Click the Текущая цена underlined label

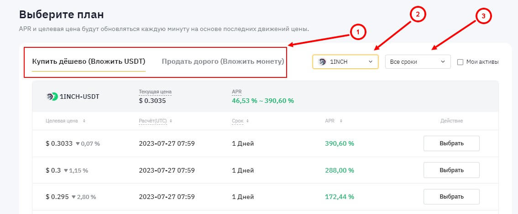click(155, 92)
